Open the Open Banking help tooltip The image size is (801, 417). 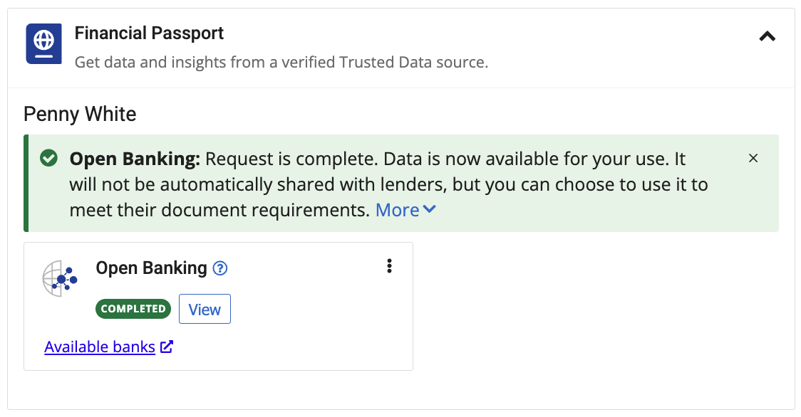tap(219, 268)
